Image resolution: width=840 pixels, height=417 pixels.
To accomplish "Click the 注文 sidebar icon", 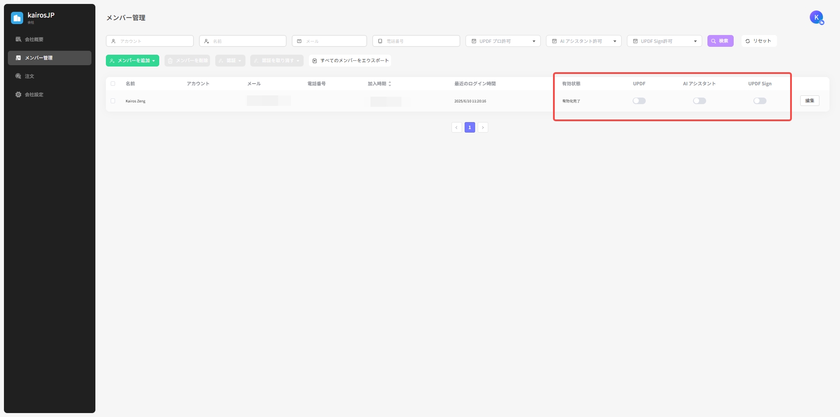I will click(x=18, y=76).
